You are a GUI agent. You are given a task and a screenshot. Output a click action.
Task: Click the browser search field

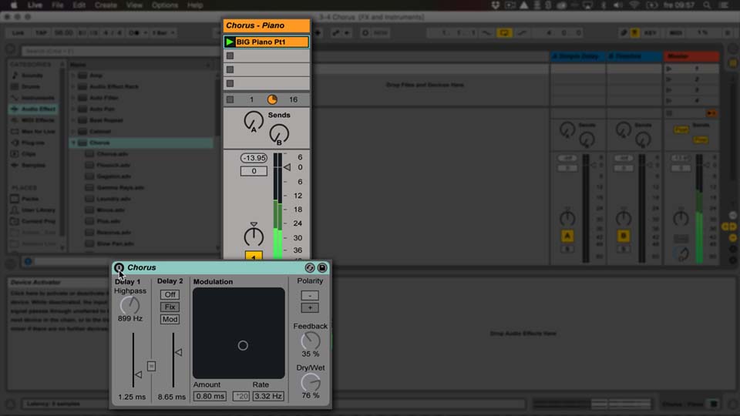118,51
